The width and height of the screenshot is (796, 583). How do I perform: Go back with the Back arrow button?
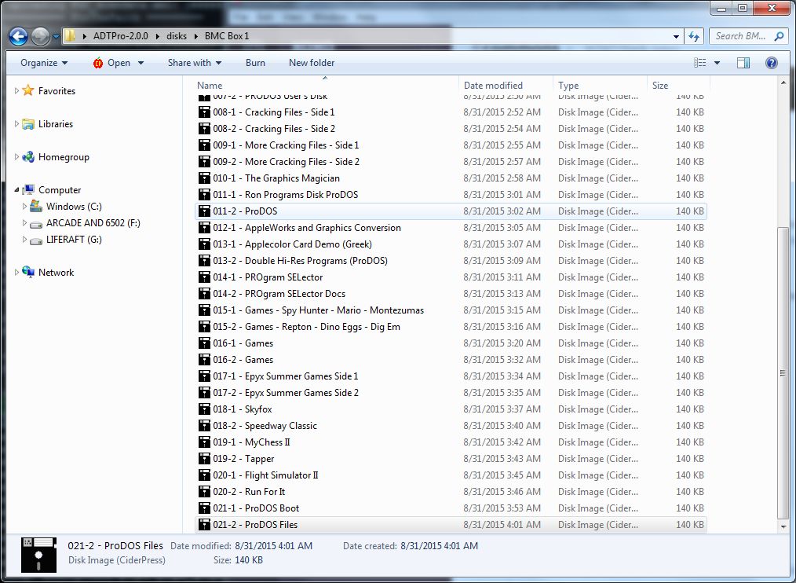(x=18, y=36)
